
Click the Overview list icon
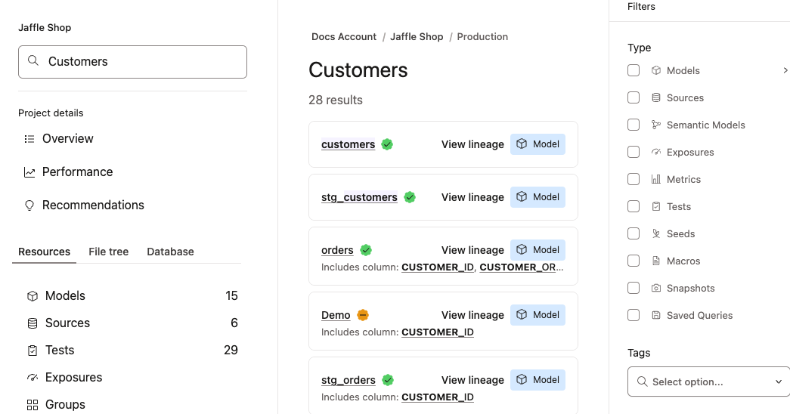pyautogui.click(x=29, y=139)
